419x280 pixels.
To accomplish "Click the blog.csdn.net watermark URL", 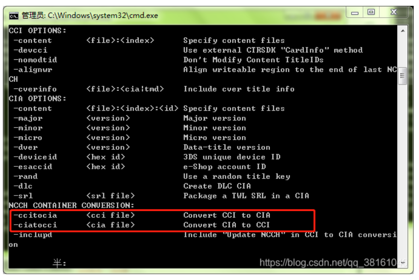I will click(x=328, y=262).
